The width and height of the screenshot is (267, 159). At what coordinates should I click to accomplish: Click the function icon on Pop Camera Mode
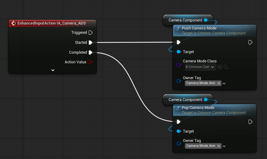click(x=178, y=108)
